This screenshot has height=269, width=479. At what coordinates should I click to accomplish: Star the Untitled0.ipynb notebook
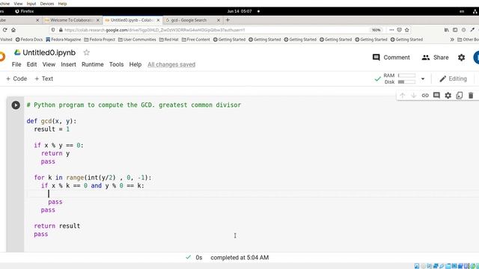tap(87, 52)
